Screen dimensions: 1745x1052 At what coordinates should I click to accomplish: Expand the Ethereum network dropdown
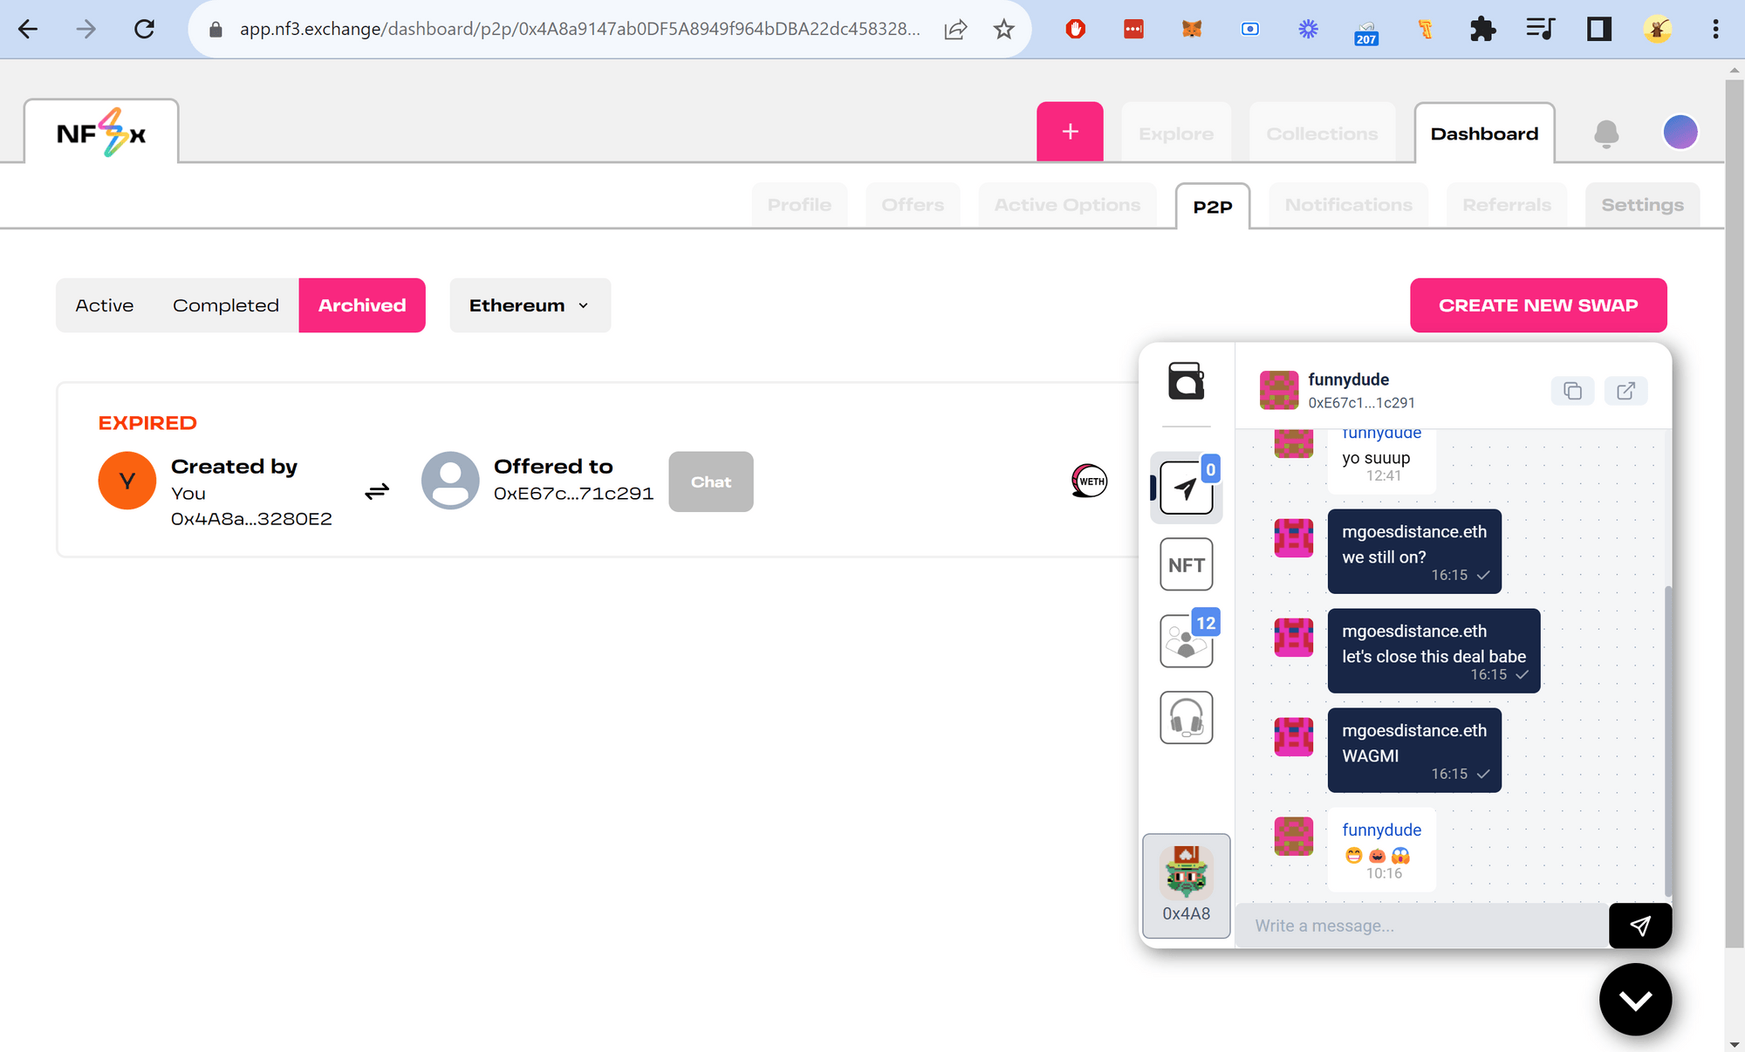[x=530, y=305]
